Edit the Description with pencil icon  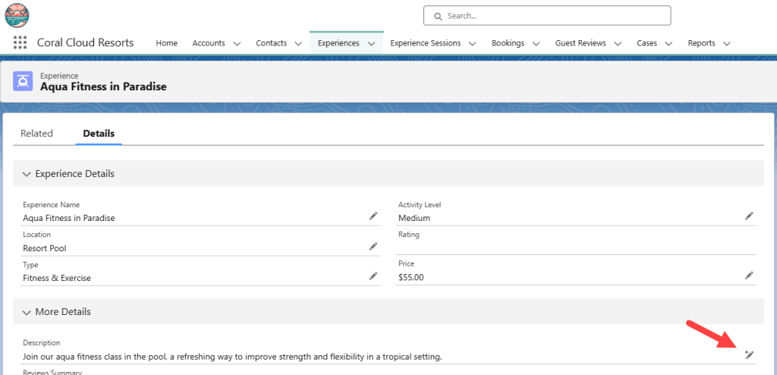(x=749, y=355)
